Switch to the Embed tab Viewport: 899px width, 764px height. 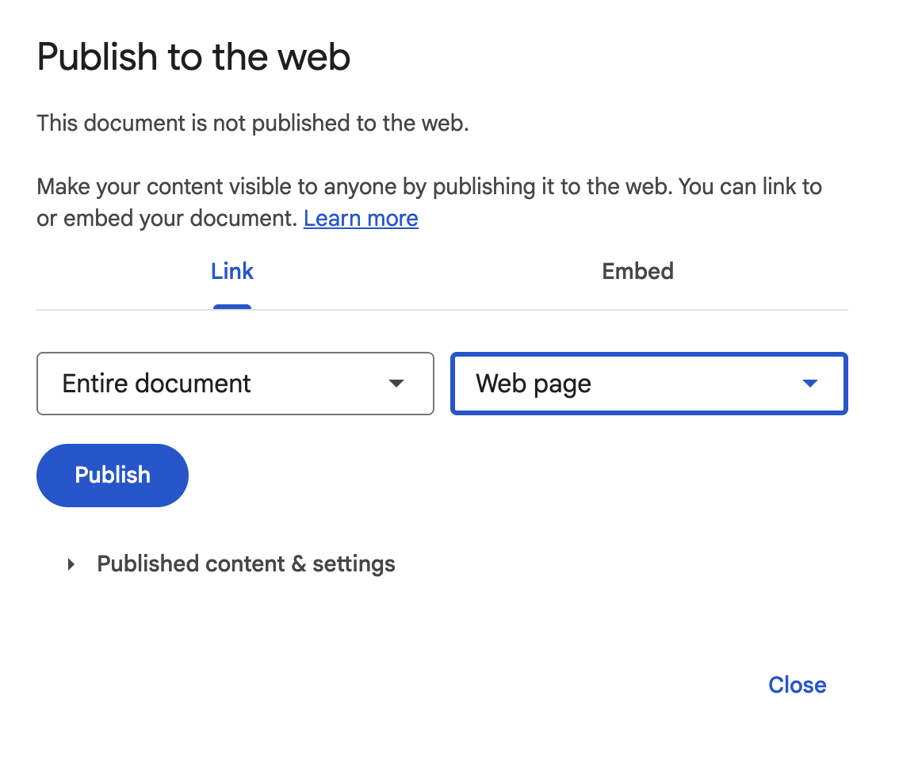tap(637, 272)
